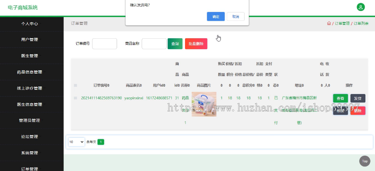Click the 修改 edit button in order row
This screenshot has height=171, width=375.
(x=340, y=111)
